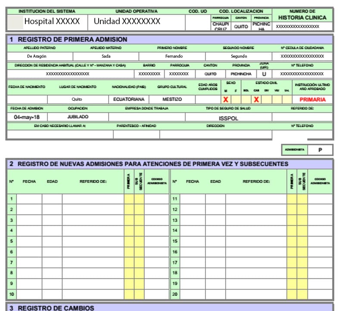Image resolution: width=339 pixels, height=311 pixels.
Task: Click the PRIMARIA instrucción field
Action: [x=312, y=99]
